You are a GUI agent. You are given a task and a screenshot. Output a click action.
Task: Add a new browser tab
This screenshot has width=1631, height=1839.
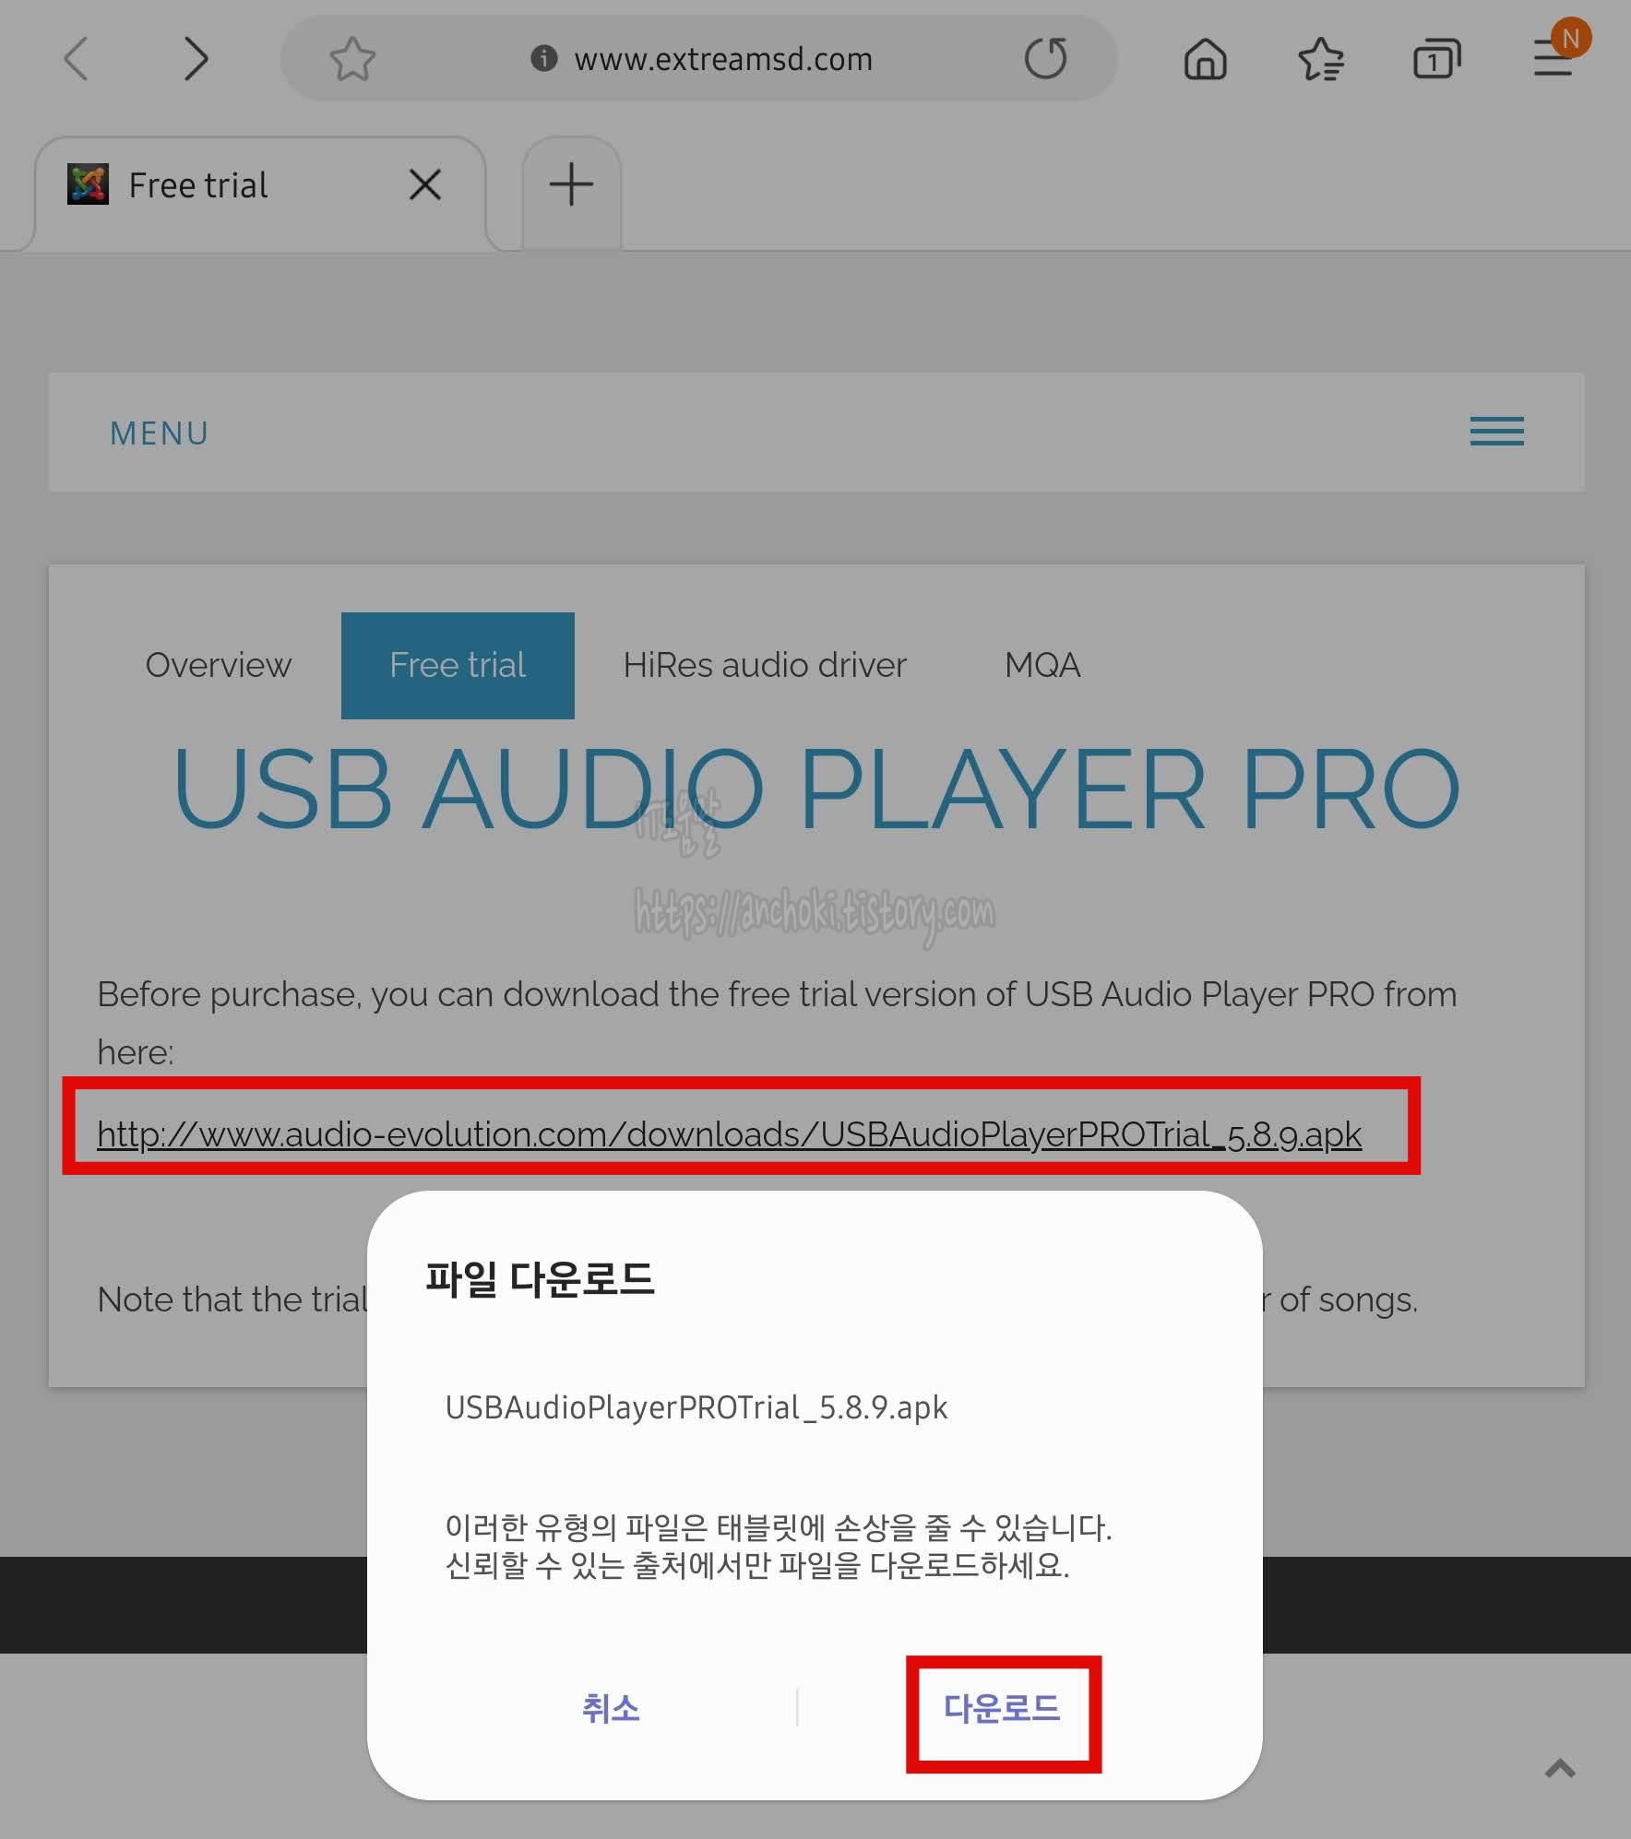pyautogui.click(x=571, y=184)
